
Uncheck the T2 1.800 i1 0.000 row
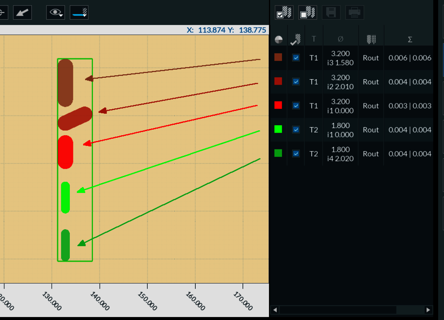[x=296, y=130]
